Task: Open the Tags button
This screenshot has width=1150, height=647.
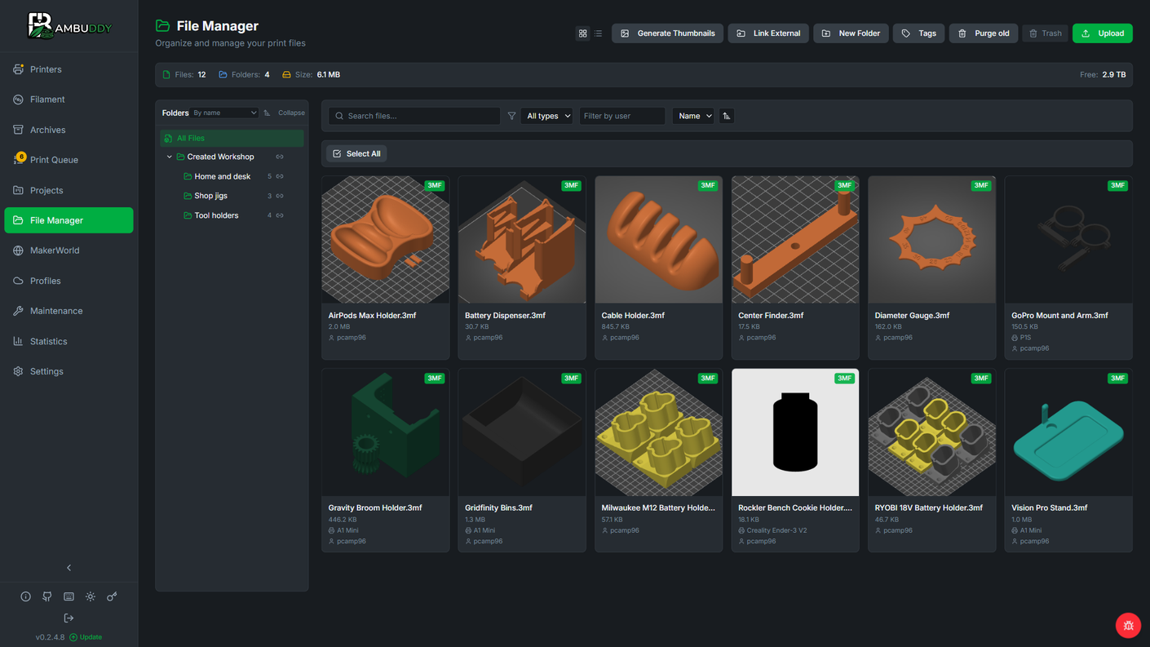Action: (x=918, y=33)
